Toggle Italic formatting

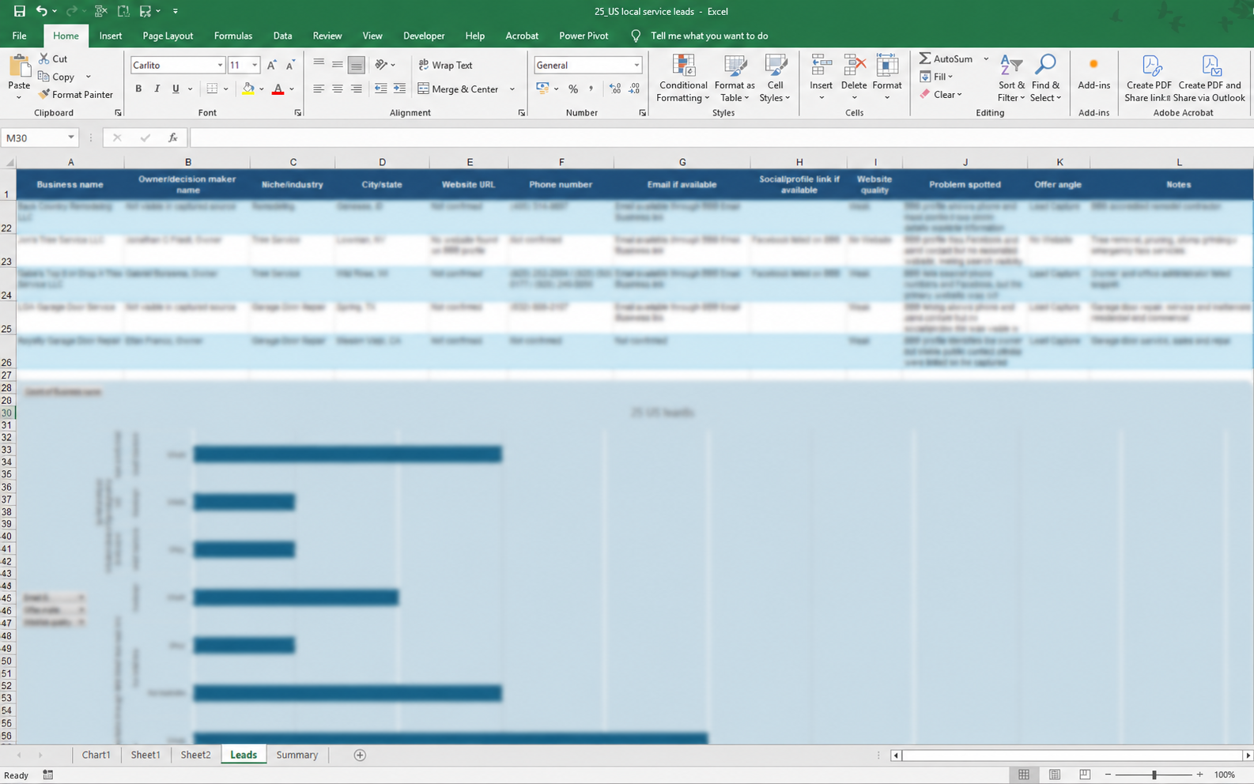coord(157,89)
